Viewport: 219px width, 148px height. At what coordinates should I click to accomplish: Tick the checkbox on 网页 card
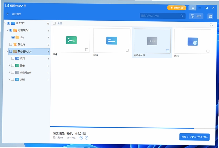(x=208, y=51)
